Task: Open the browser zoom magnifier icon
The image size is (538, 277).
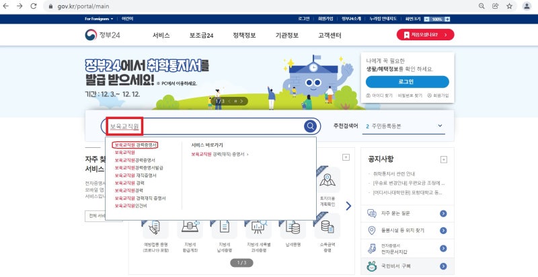Action: coord(482,6)
